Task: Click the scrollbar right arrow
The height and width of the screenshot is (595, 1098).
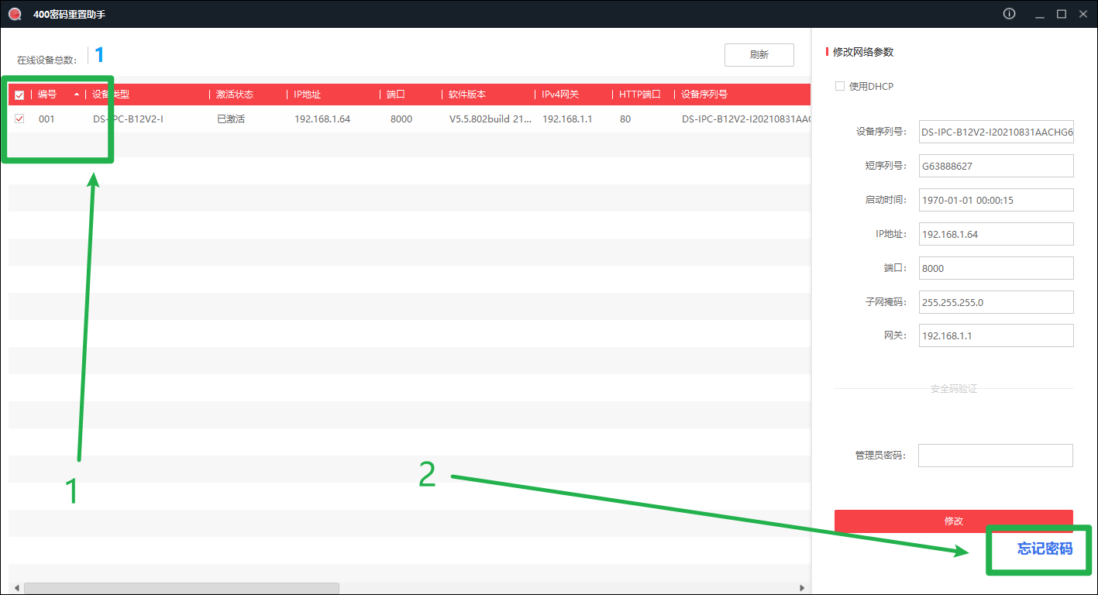Action: coord(803,588)
